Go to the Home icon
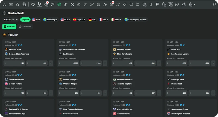Screen dimensions: 218x117 pyautogui.click(x=4, y=4)
